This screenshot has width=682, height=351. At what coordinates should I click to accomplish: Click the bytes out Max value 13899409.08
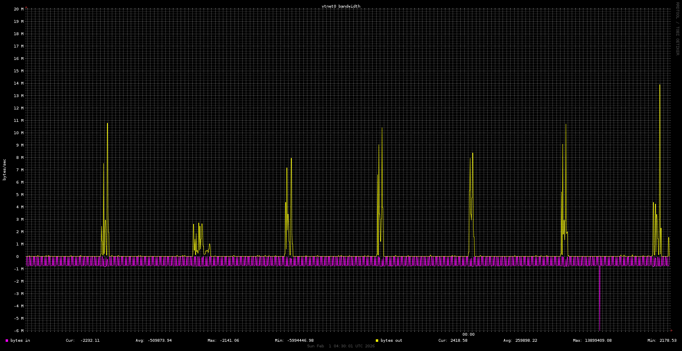click(x=598, y=341)
